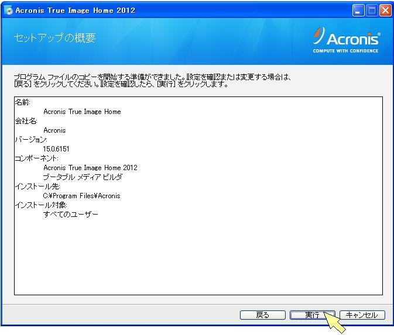The image size is (394, 335).
Task: Click the 実行 (Proceed) button
Action: [x=313, y=315]
